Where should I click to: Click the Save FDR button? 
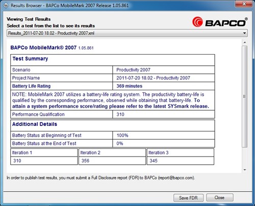coord(188,198)
